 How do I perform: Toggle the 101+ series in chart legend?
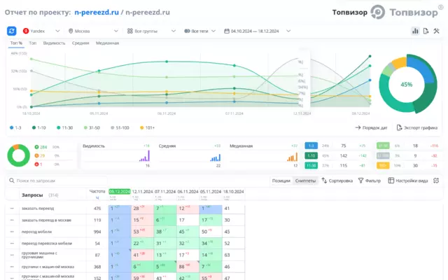147,127
